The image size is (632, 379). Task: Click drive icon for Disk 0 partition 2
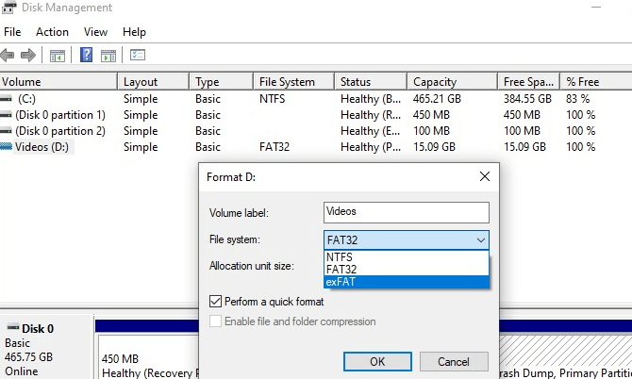tap(6, 131)
